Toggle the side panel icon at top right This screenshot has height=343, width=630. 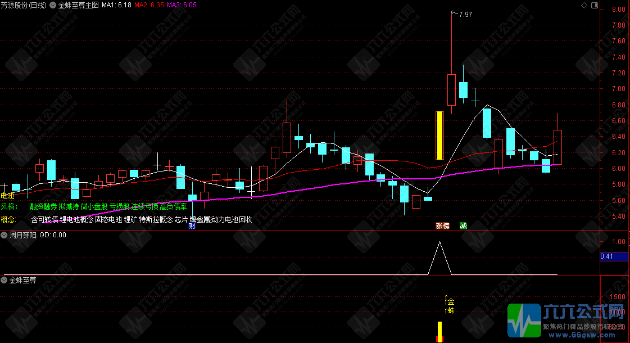(x=595, y=5)
